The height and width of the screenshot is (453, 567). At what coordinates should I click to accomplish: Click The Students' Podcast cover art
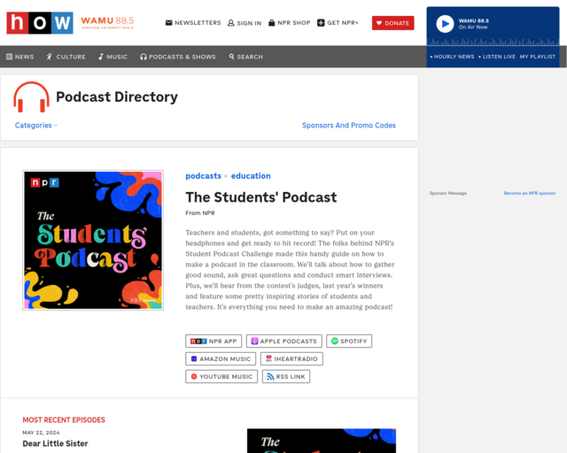(93, 241)
